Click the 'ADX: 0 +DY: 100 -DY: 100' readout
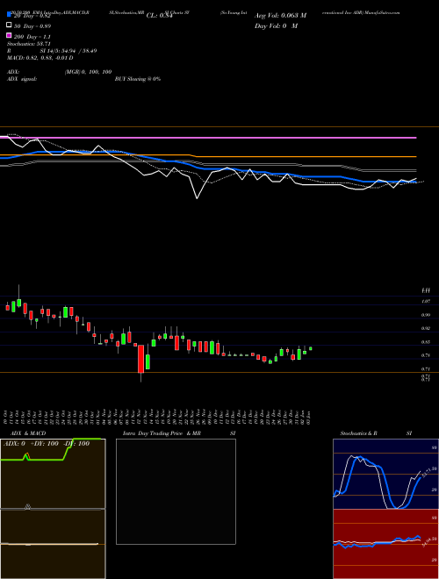Screen dimensions: 439x579 (47, 444)
